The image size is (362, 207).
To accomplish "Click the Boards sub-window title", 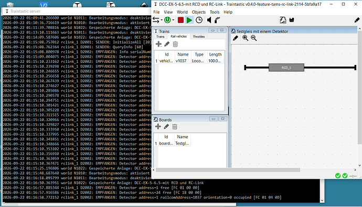I will point(165,120).
